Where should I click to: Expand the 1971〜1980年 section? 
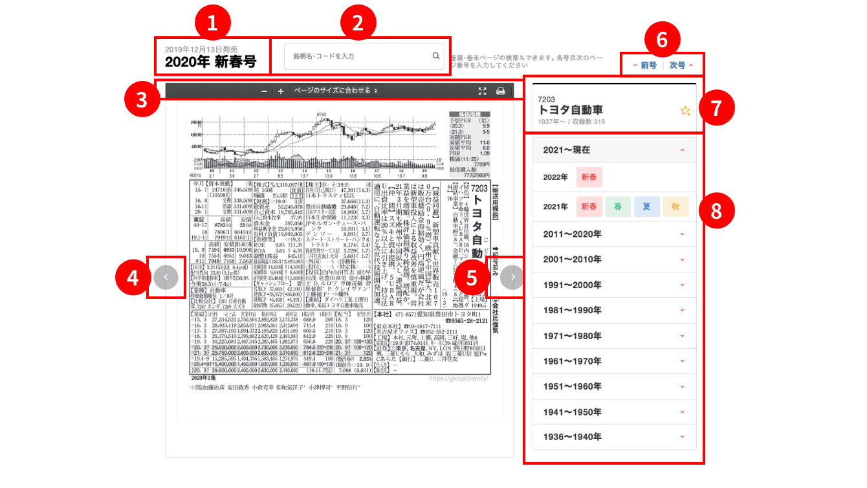tap(614, 335)
